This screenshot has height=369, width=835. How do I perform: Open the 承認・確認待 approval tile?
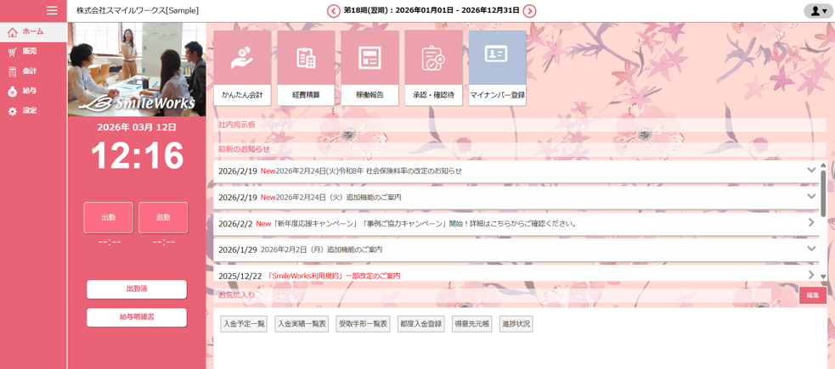tap(433, 68)
